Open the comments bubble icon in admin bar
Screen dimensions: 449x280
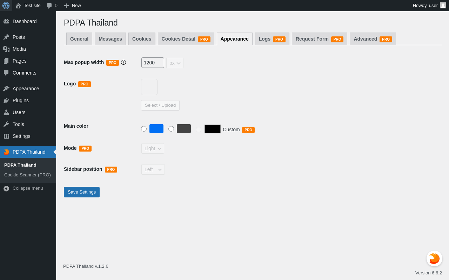[x=49, y=6]
